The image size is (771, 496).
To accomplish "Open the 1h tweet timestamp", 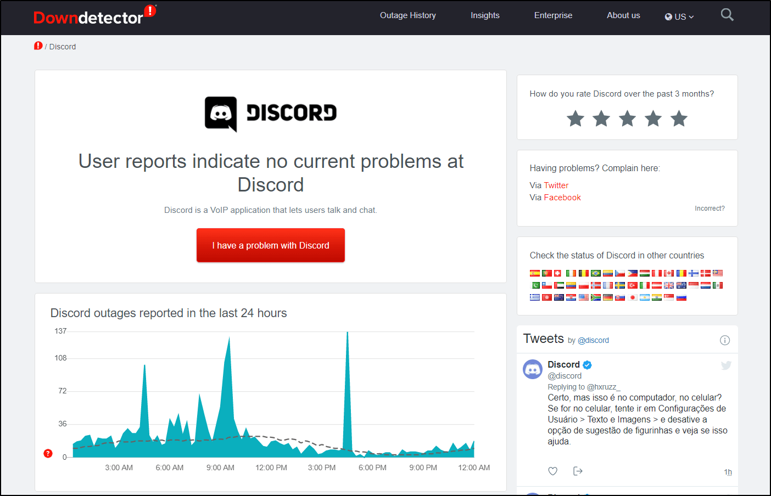I will pyautogui.click(x=728, y=472).
